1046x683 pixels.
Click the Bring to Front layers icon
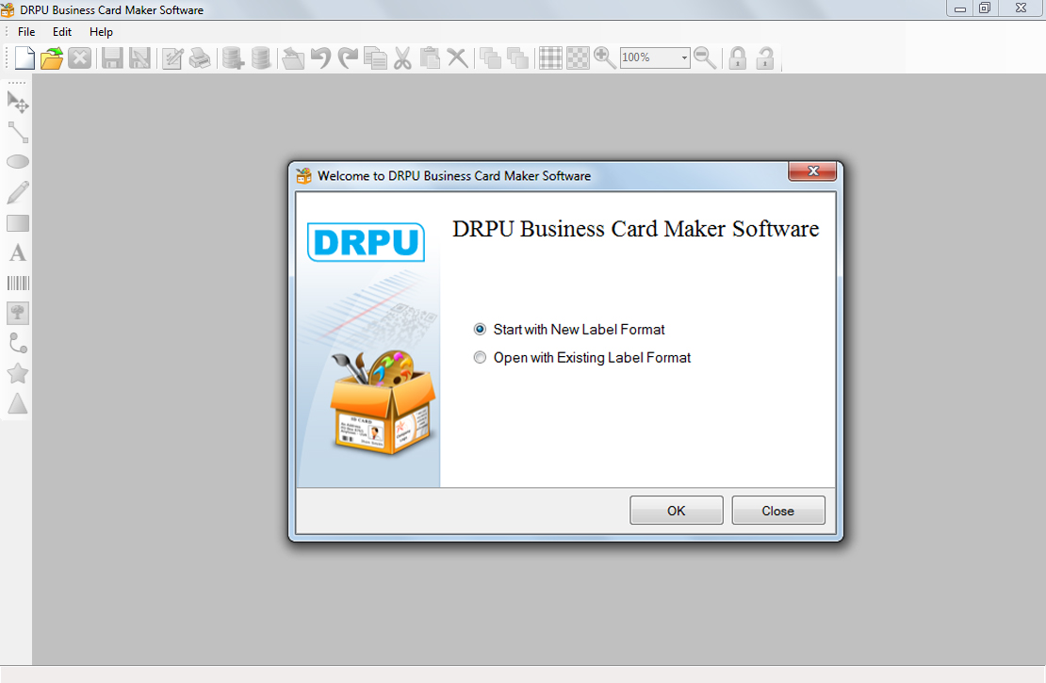coord(490,58)
